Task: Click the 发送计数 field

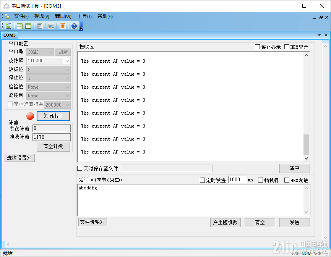Action: (52, 128)
